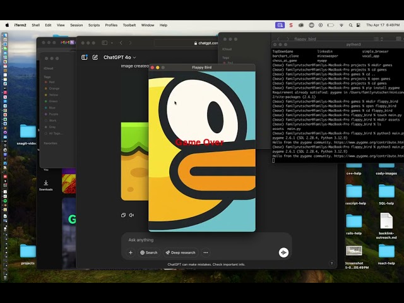
Task: Click the flappy_bird Finder window title
Action: 305,39
